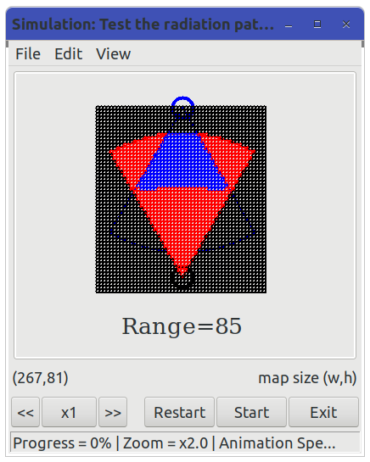Click the Range=85 label

tap(182, 326)
